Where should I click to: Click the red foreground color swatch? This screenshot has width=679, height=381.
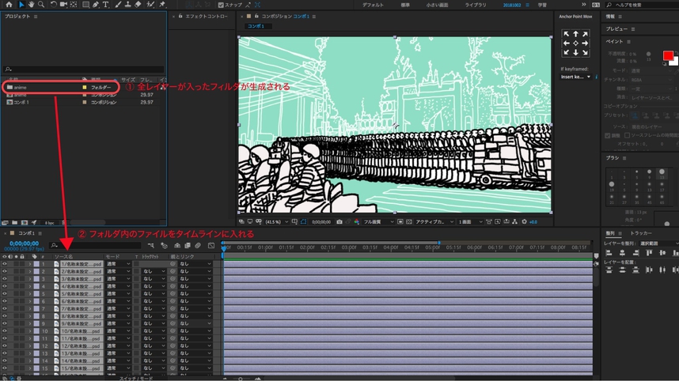(669, 55)
